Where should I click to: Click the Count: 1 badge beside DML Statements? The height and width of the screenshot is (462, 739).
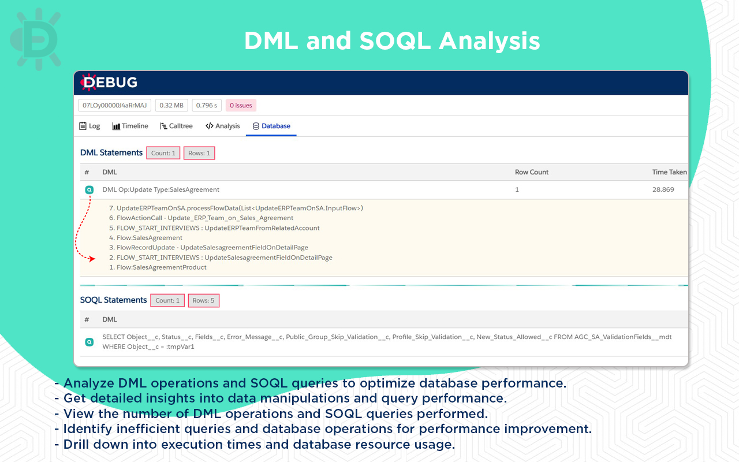[163, 152]
